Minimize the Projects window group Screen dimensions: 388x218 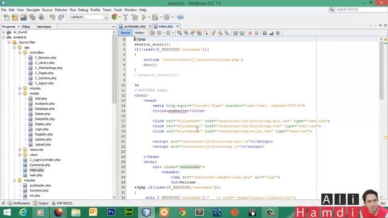(113, 27)
